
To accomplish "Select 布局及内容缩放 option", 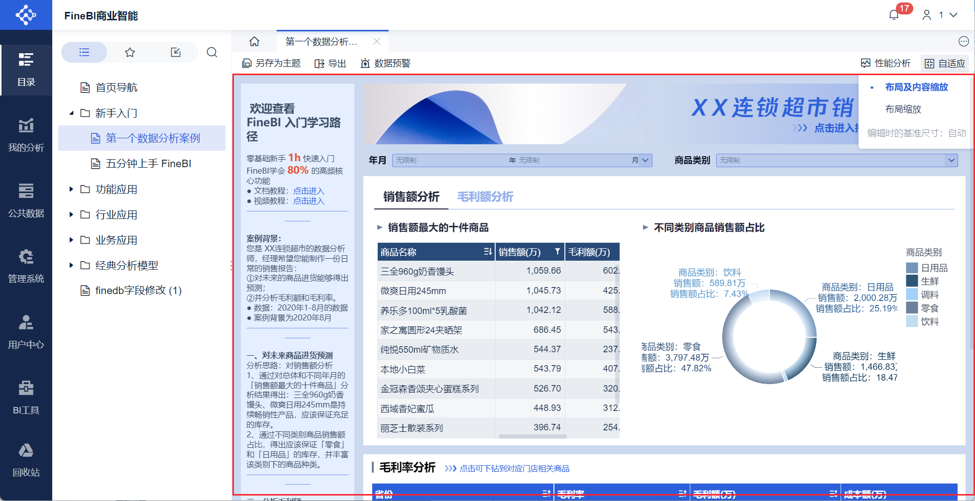I will [x=916, y=87].
